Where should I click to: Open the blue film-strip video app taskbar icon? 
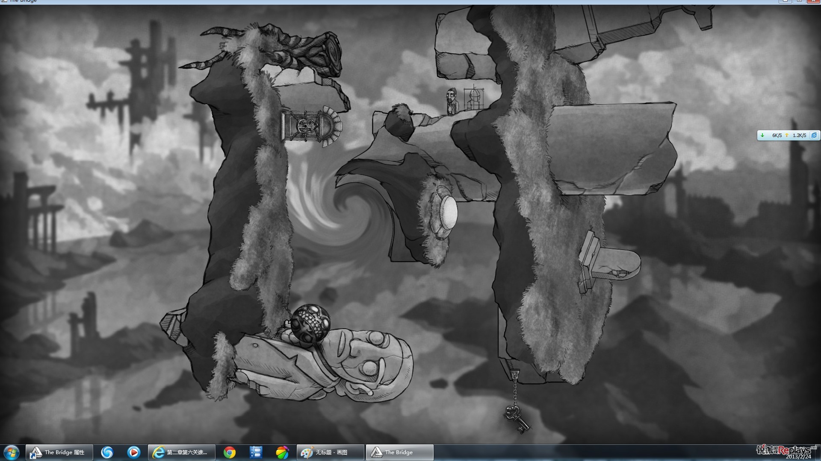(256, 452)
